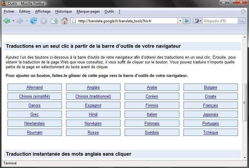Screen dimensions: 249x168
Task: Click the Chinois (traditionnel) link
Action: pos(93,96)
